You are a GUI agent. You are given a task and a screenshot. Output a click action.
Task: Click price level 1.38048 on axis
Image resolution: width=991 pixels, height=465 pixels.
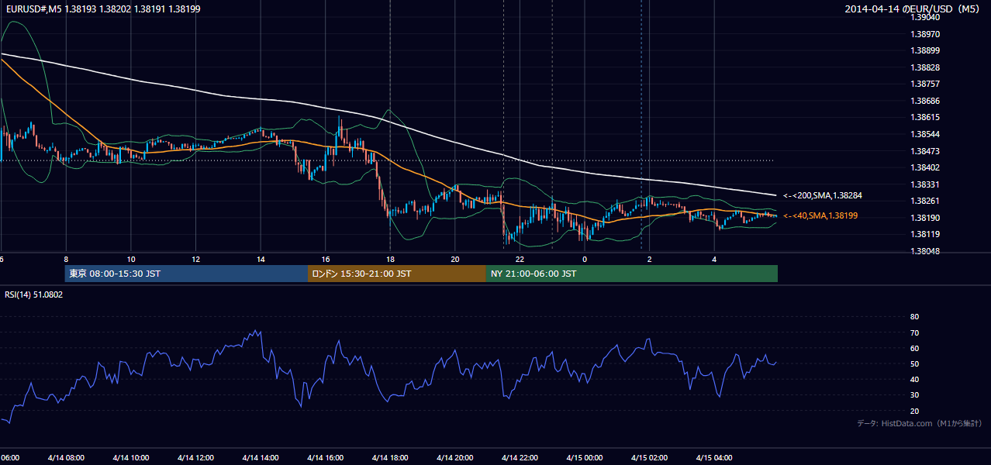(926, 251)
